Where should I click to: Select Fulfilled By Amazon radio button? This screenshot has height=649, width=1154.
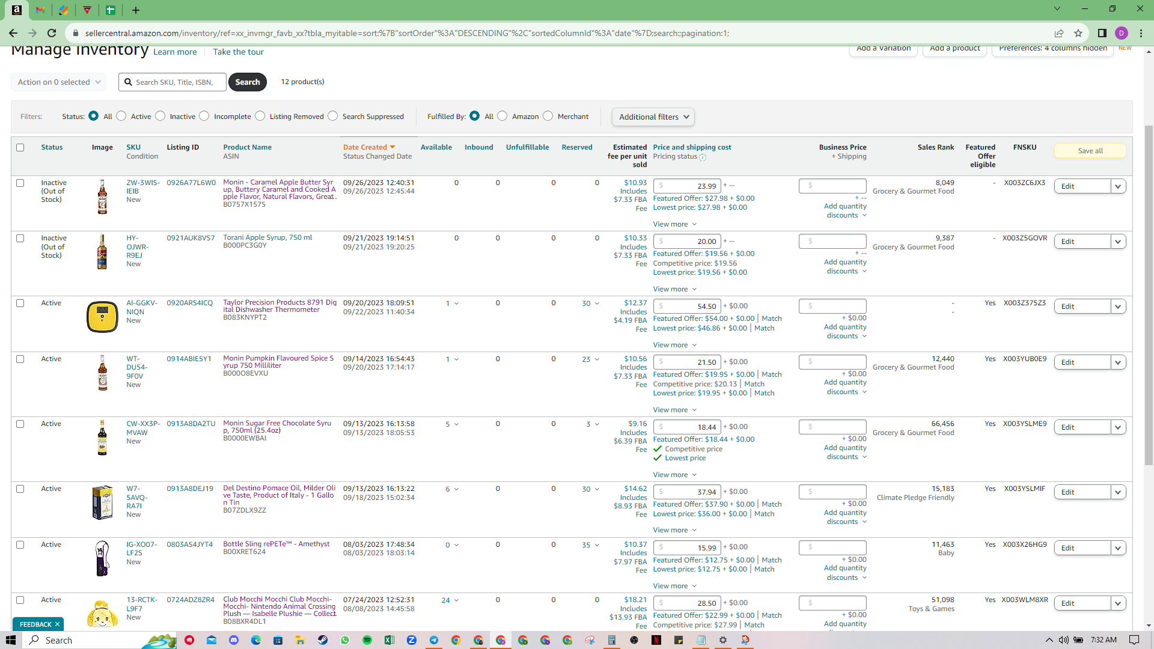coord(502,116)
